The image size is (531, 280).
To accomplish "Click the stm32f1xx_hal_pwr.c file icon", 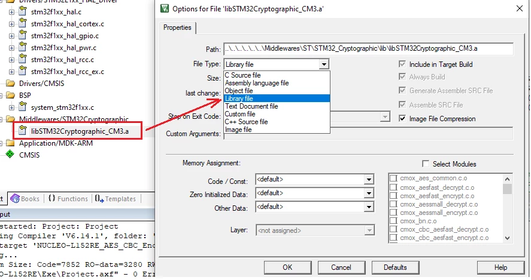I will (x=23, y=47).
